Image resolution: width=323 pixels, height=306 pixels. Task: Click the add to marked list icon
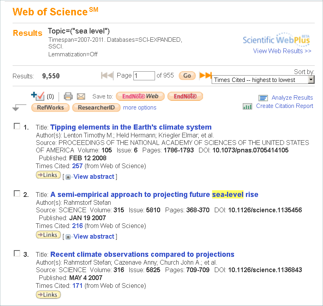(38, 96)
